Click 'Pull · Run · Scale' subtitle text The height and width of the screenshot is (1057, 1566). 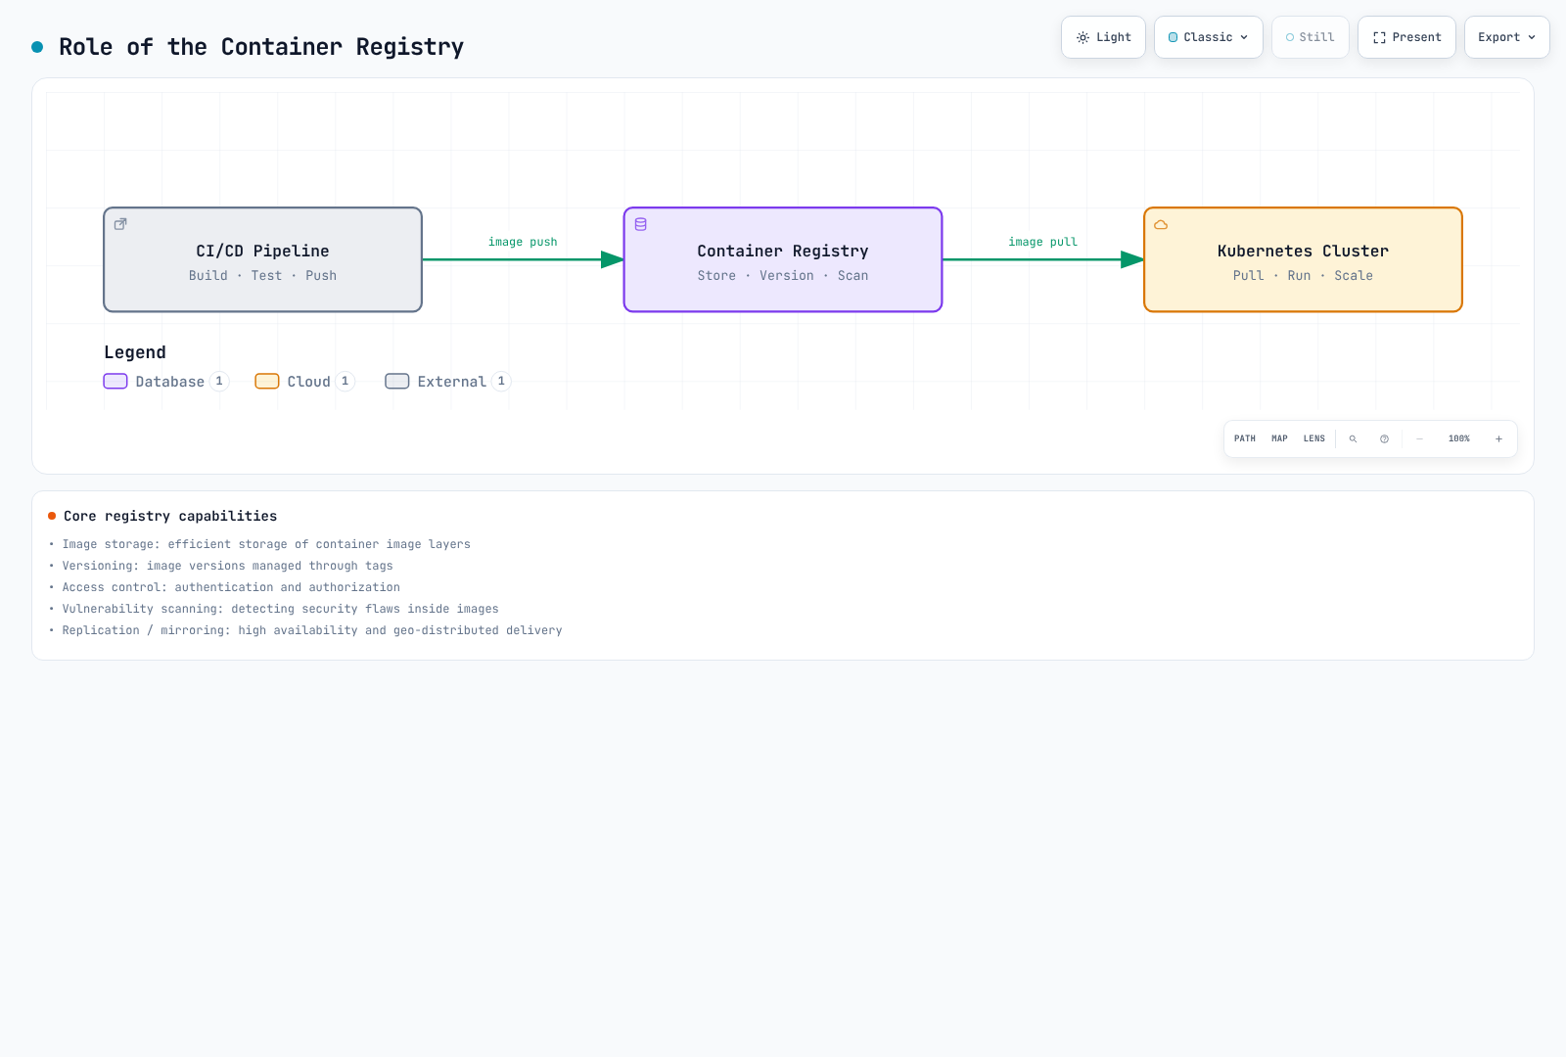[x=1303, y=276]
